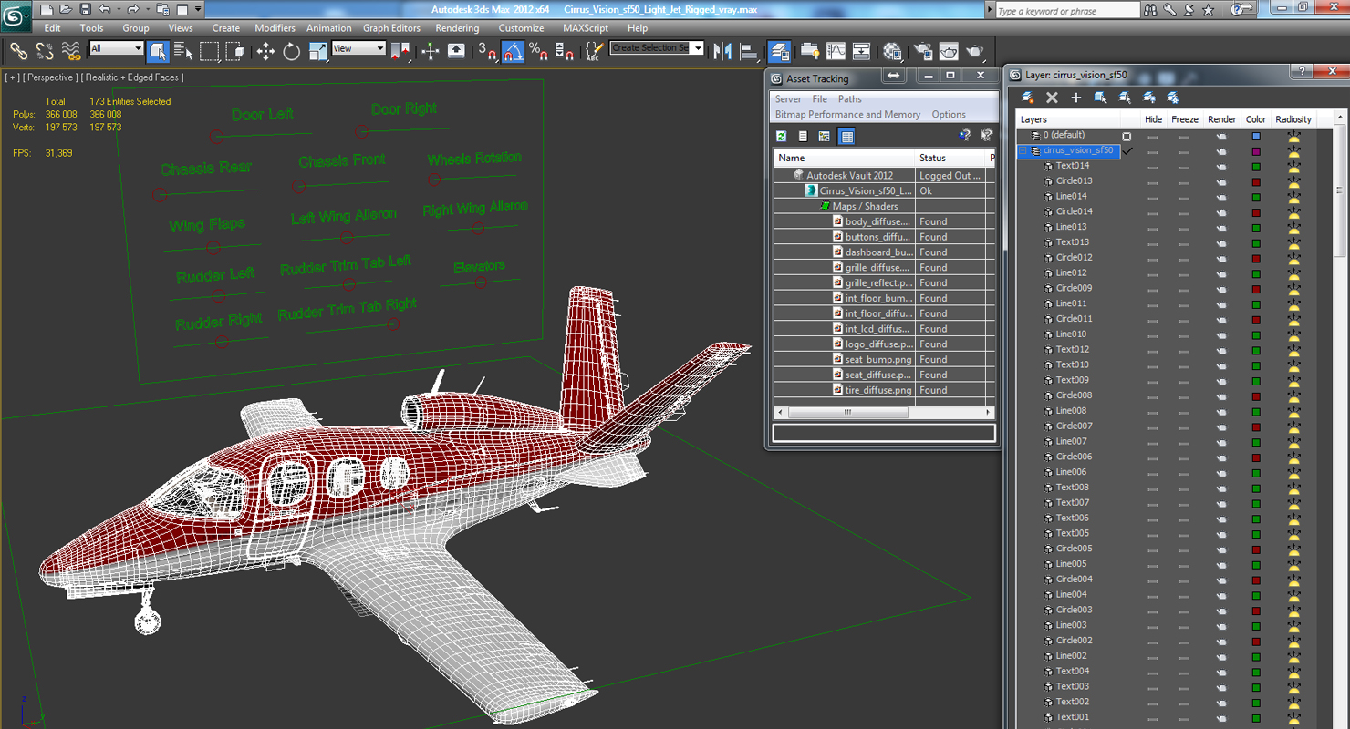Select the tire_diffuse.png asset row
The width and height of the screenshot is (1350, 729).
tap(884, 390)
